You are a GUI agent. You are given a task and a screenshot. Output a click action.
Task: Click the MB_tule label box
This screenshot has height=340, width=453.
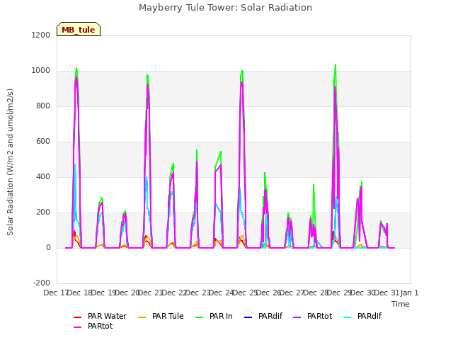pyautogui.click(x=79, y=29)
